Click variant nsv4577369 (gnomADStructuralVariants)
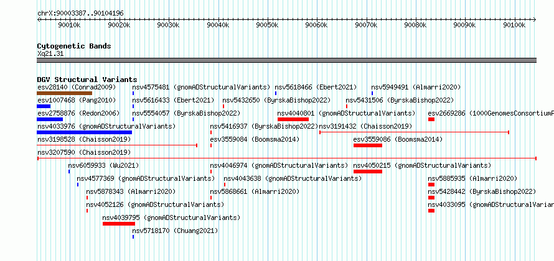The width and height of the screenshot is (554, 261). click(x=146, y=178)
